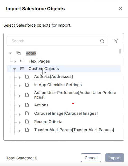Screen dimensions: 128x166
Task: Select the Address[Addresses] label
Action: 53,76
